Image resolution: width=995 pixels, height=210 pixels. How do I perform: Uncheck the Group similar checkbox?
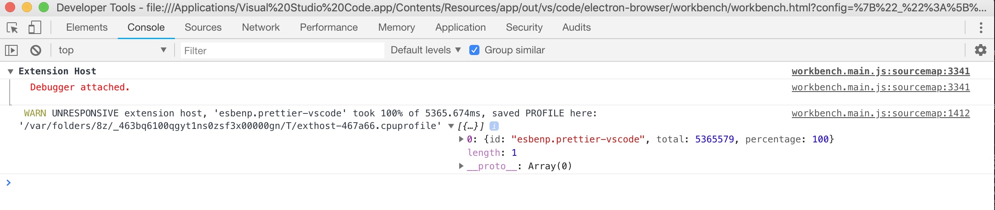pos(474,50)
